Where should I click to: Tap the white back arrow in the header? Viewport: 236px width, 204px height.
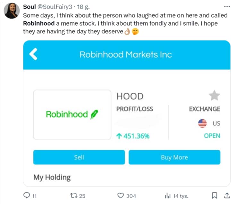tap(33, 54)
